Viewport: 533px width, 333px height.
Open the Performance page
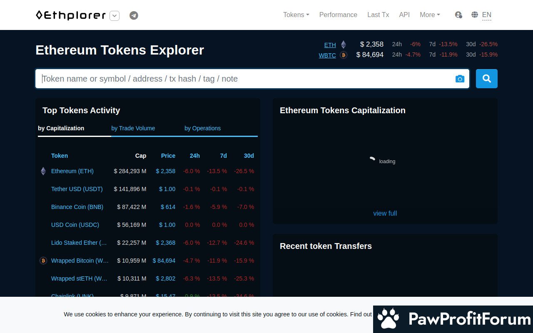(x=338, y=15)
